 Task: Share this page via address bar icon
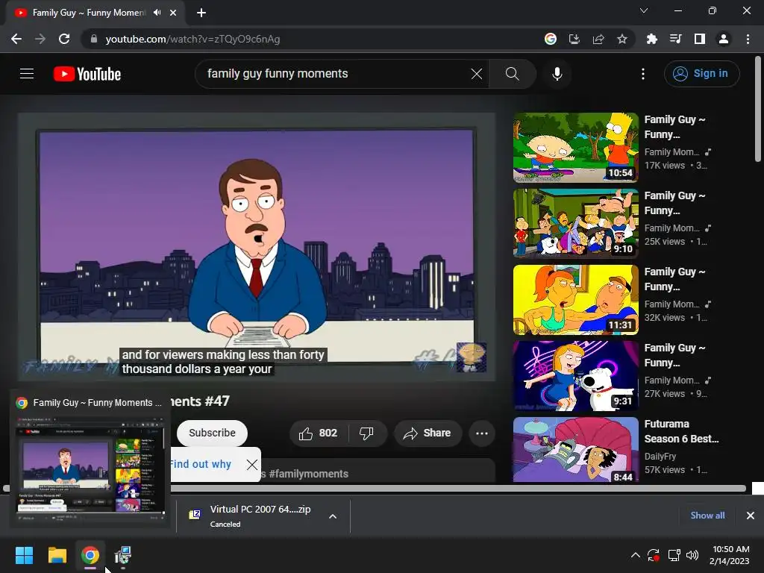point(598,39)
